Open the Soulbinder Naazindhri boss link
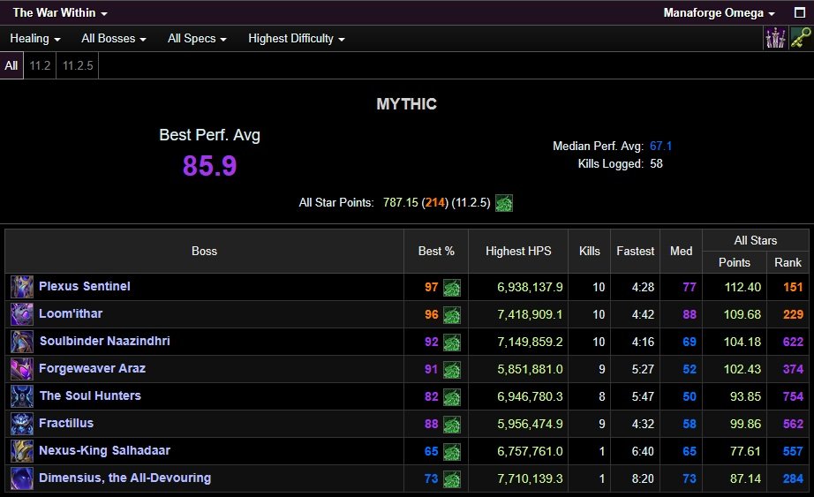 tap(104, 342)
